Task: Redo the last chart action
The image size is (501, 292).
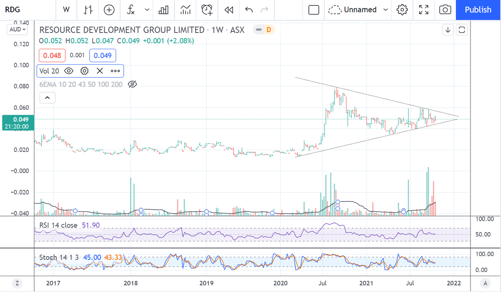Action: pyautogui.click(x=264, y=10)
